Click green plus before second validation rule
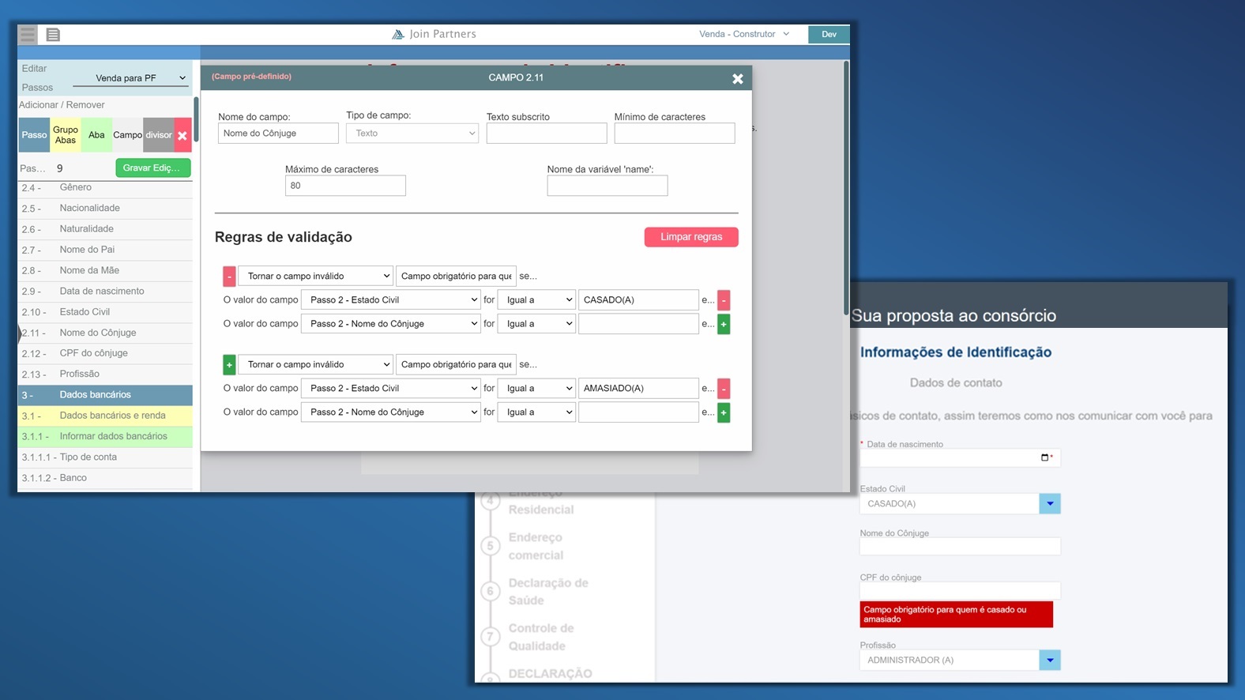This screenshot has width=1245, height=700. tap(229, 365)
